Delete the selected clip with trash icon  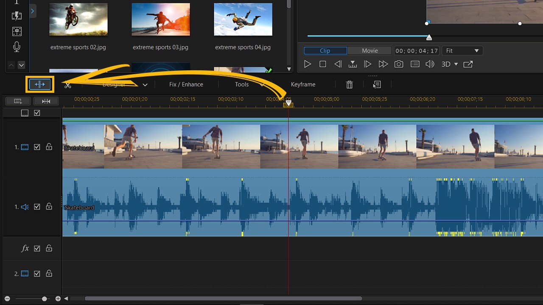pos(349,84)
